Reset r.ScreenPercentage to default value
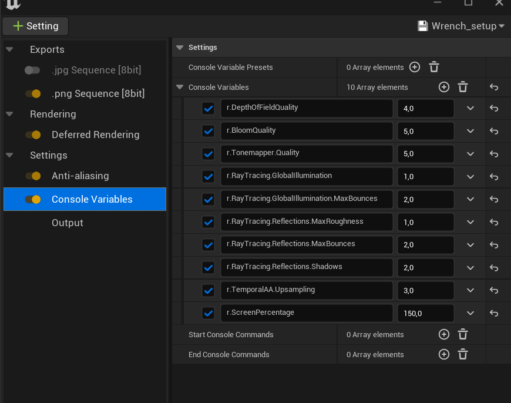The height and width of the screenshot is (403, 511). (494, 313)
